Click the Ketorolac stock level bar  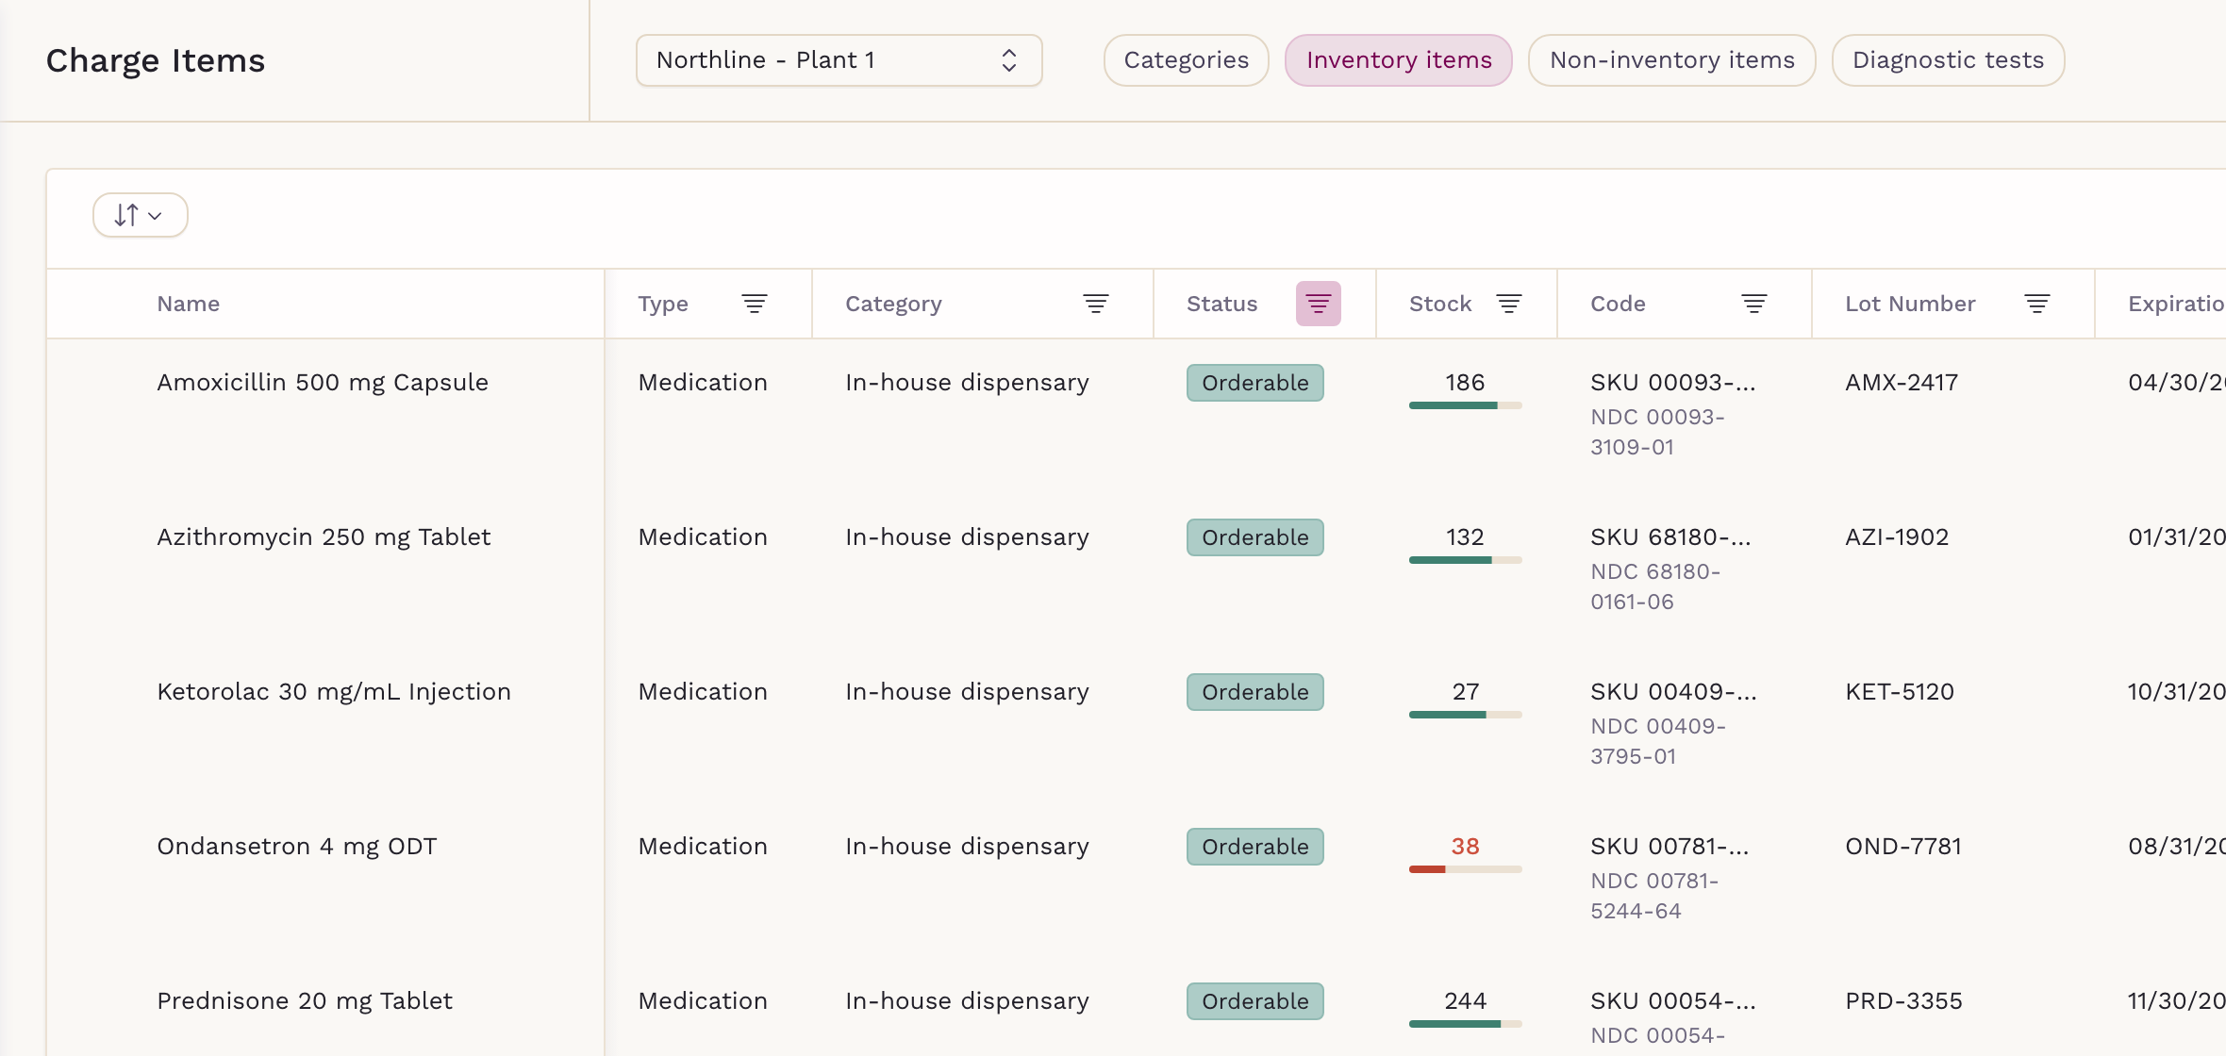tap(1465, 715)
